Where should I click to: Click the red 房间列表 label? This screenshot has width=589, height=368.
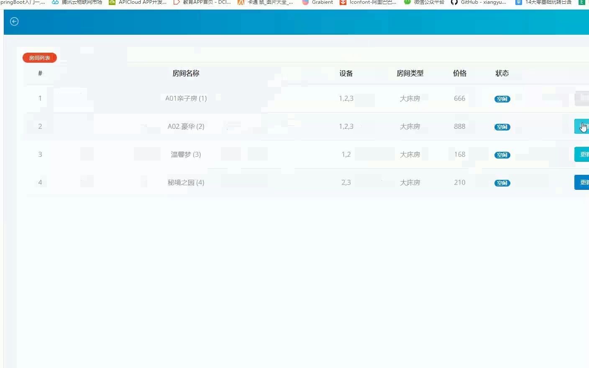[39, 58]
